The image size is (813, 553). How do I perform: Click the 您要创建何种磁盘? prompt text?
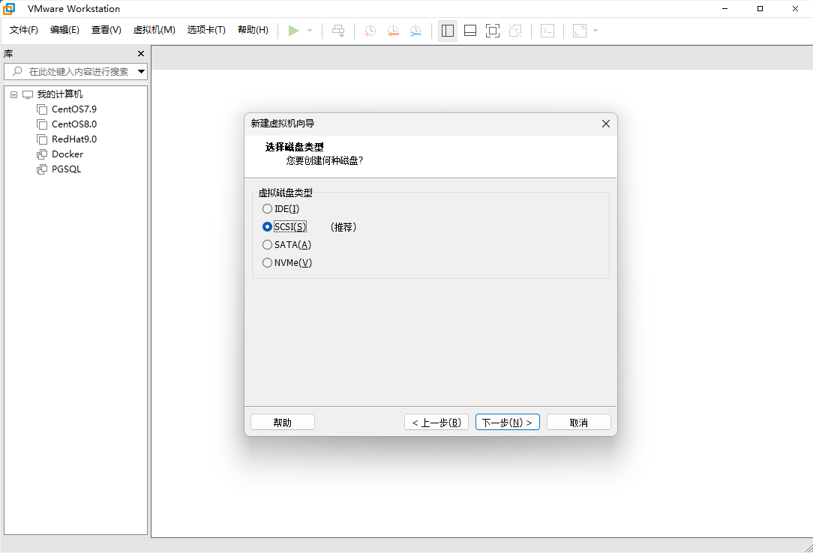pyautogui.click(x=325, y=161)
